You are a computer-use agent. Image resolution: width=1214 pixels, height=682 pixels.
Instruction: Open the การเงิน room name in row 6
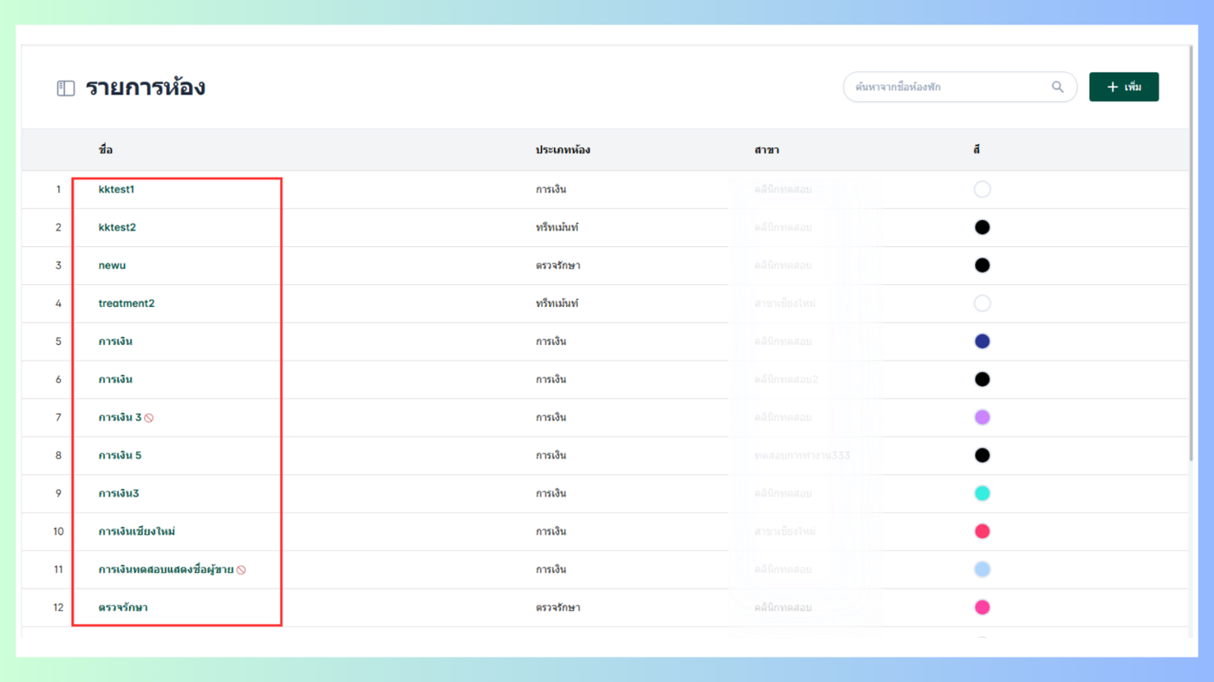pyautogui.click(x=115, y=380)
